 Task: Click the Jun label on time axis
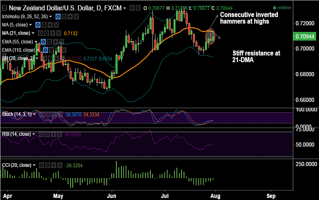click(112, 196)
